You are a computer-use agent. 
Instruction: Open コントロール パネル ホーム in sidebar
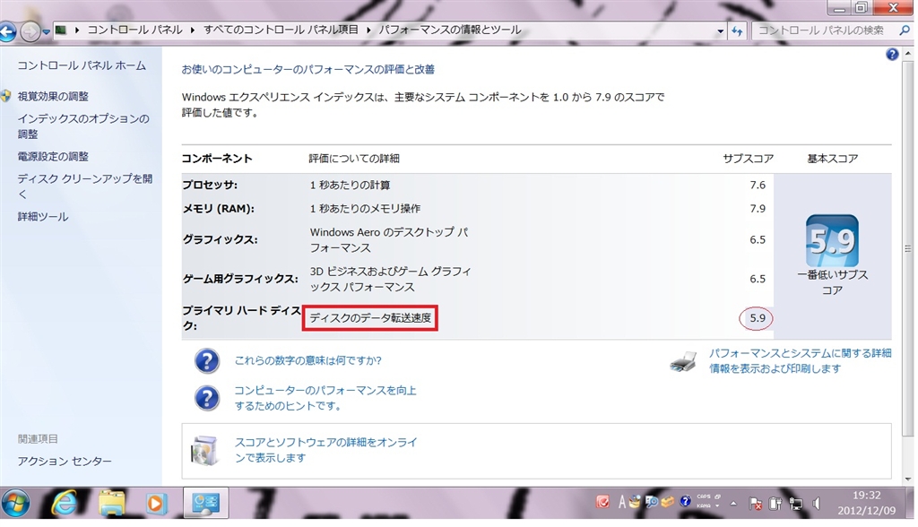click(82, 65)
